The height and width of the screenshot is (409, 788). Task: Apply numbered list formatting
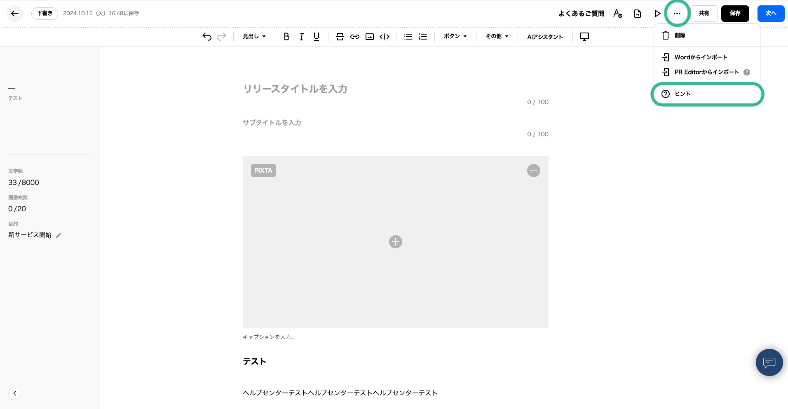pos(423,37)
